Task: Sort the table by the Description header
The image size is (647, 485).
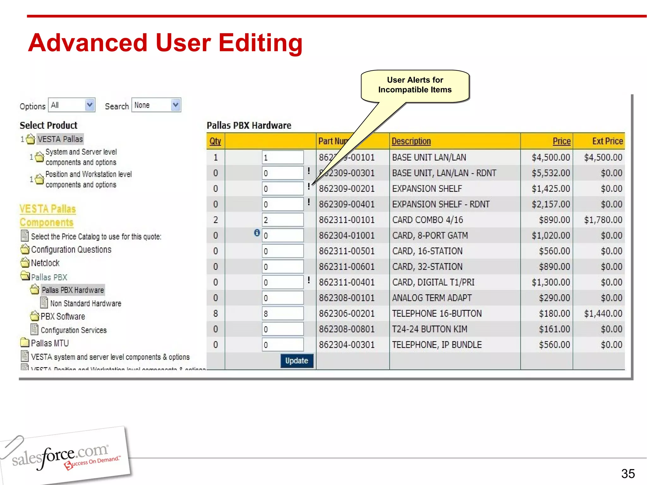Action: pos(411,141)
